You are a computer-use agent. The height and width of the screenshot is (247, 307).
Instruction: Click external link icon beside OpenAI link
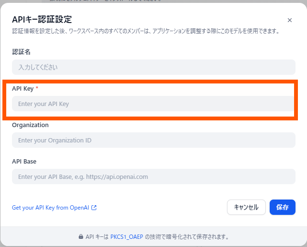click(x=94, y=208)
